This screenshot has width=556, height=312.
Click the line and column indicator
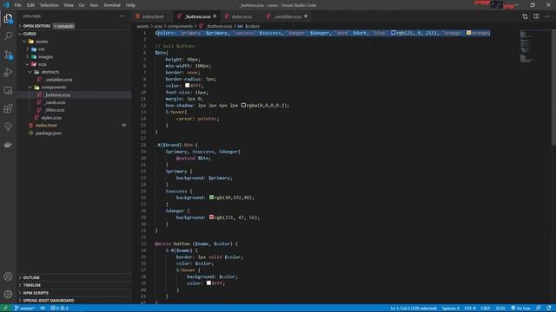(414, 309)
